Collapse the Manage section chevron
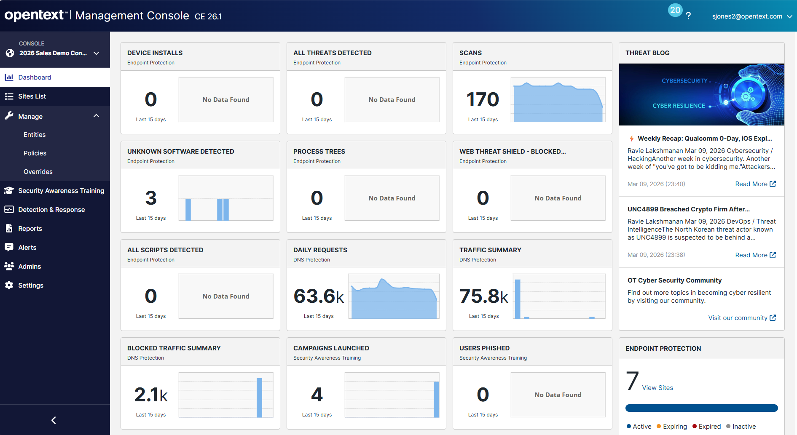Viewport: 797px width, 435px height. click(x=96, y=115)
